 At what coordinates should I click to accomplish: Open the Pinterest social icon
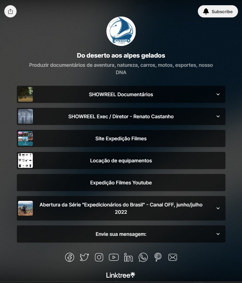click(158, 257)
